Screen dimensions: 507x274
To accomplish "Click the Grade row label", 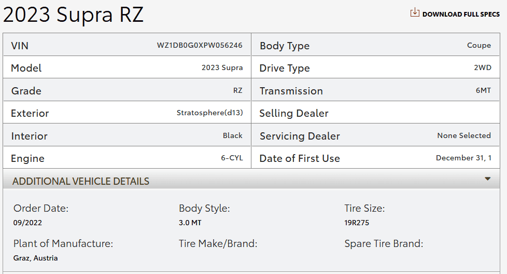I will (26, 91).
